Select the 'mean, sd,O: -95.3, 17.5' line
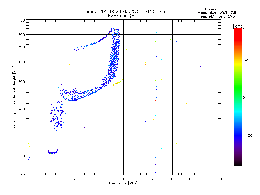Image resolution: width=260 pixels, height=195 pixels. (x=216, y=13)
